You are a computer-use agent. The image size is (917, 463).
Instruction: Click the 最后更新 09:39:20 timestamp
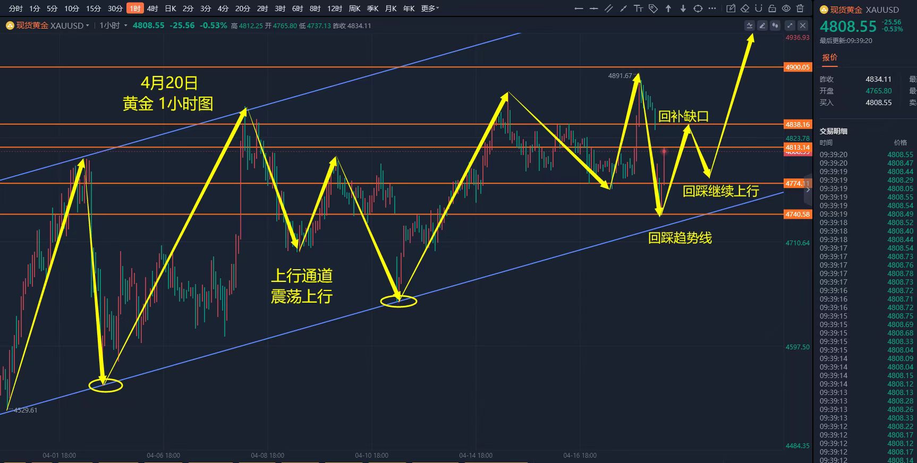[846, 41]
